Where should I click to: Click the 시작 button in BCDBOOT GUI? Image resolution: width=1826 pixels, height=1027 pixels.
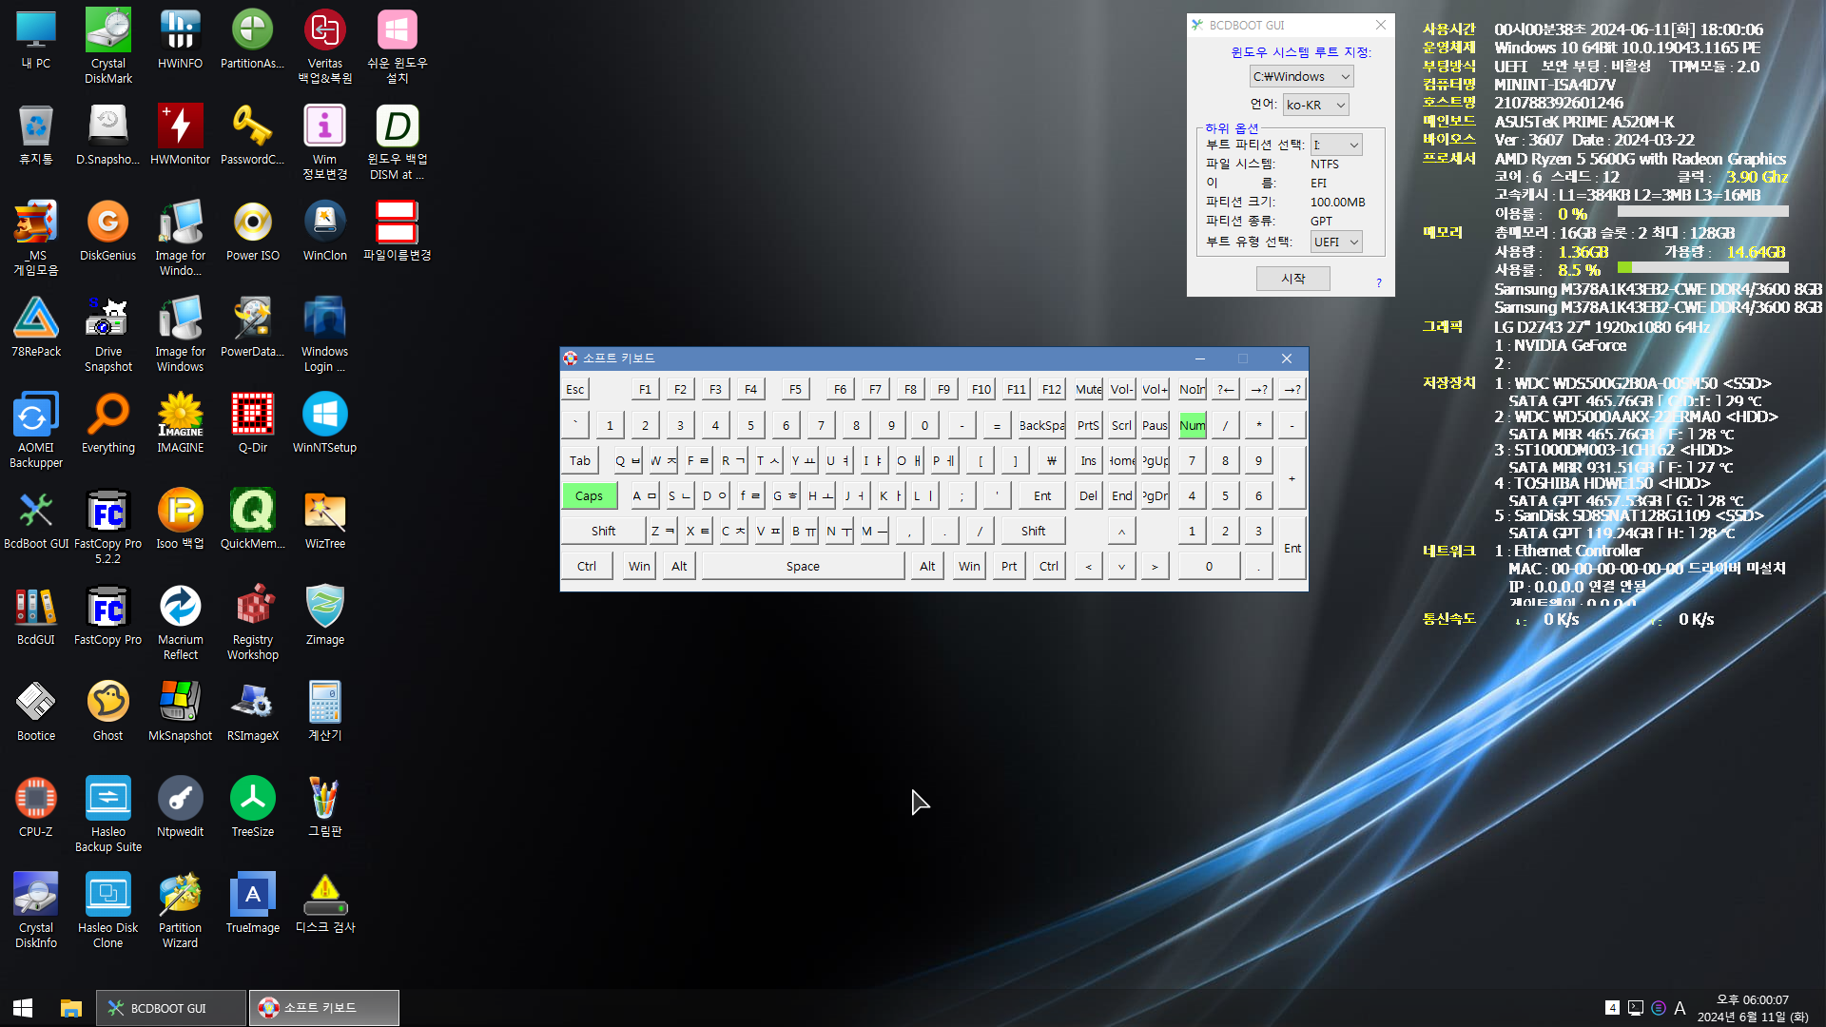coord(1292,279)
